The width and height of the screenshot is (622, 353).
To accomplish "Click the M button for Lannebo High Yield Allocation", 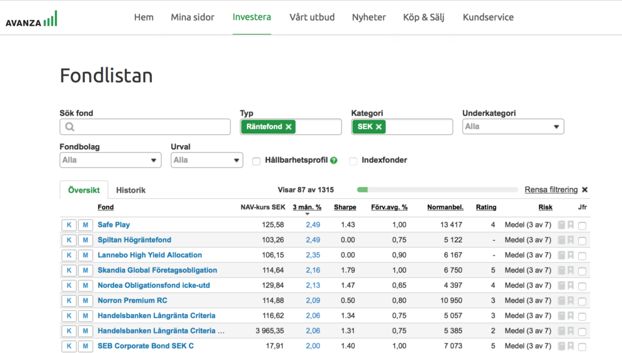I will click(85, 255).
